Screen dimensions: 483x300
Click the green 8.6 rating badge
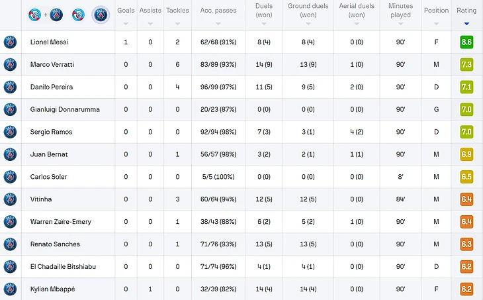[x=466, y=42]
